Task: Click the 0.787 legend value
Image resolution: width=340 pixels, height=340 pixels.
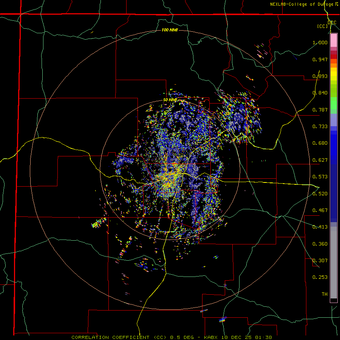Action: 320,110
